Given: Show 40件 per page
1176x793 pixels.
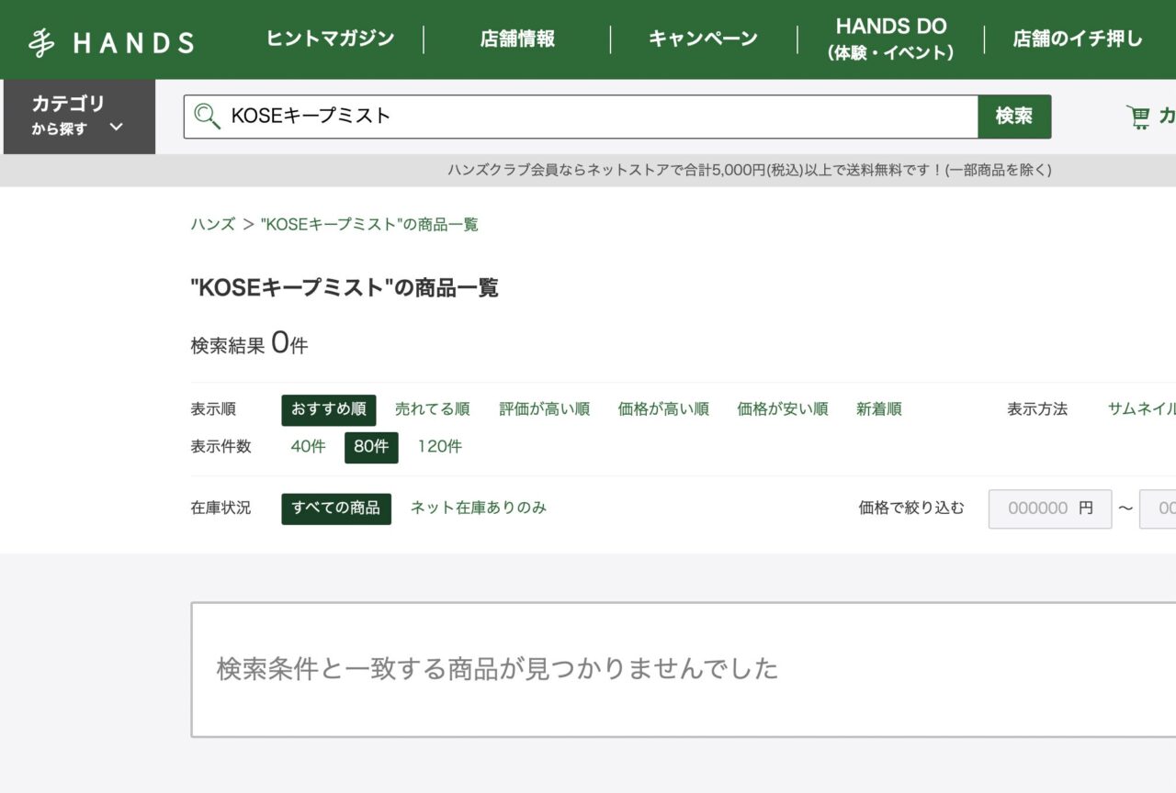Looking at the screenshot, I should click(x=308, y=447).
